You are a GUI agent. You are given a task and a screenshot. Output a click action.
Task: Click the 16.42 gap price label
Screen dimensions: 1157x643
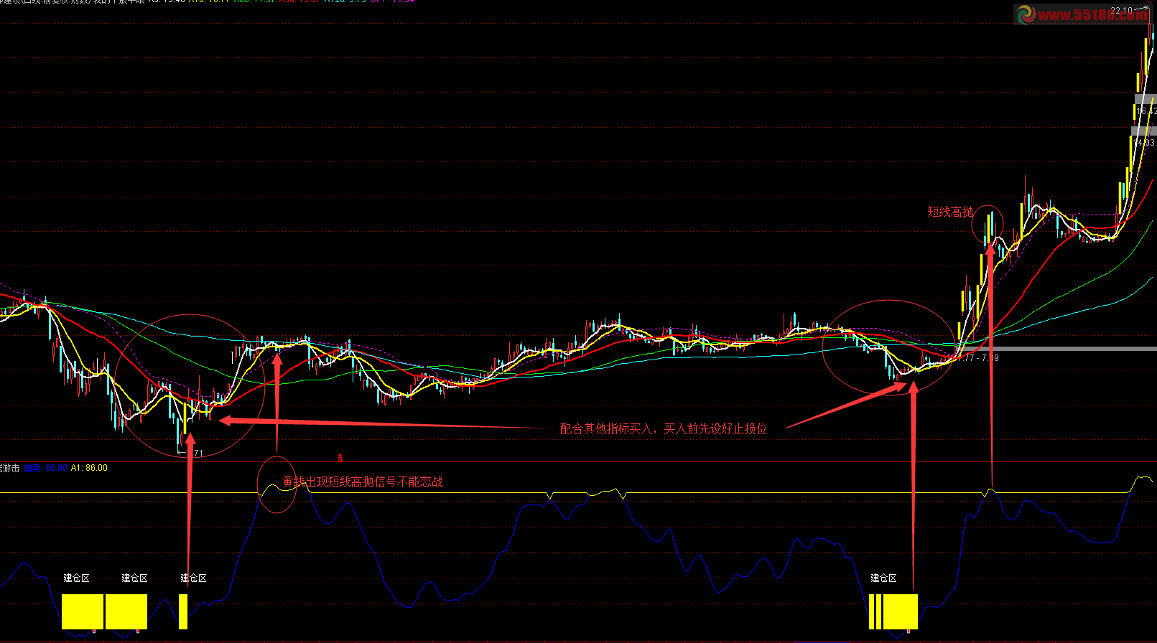click(1147, 111)
